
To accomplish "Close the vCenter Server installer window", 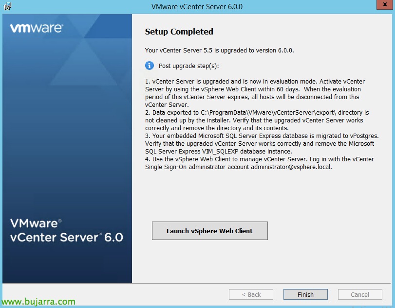I will pos(385,4).
